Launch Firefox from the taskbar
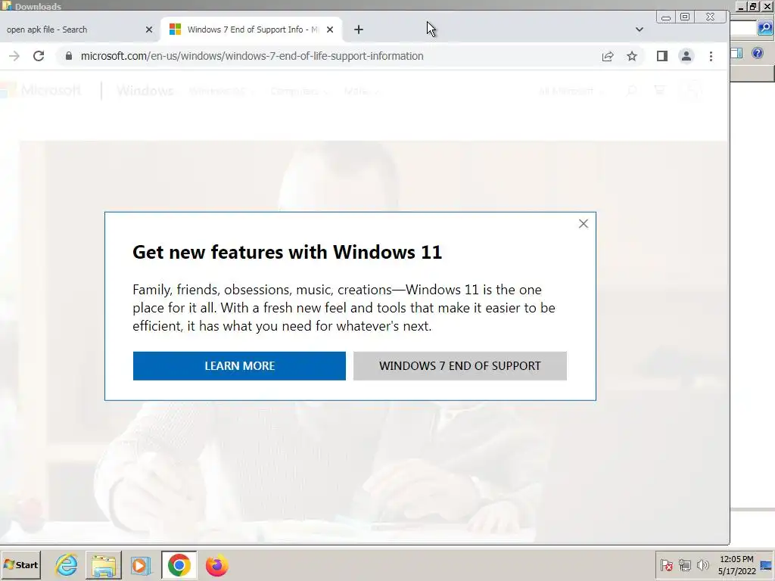The height and width of the screenshot is (581, 775). coord(216,566)
